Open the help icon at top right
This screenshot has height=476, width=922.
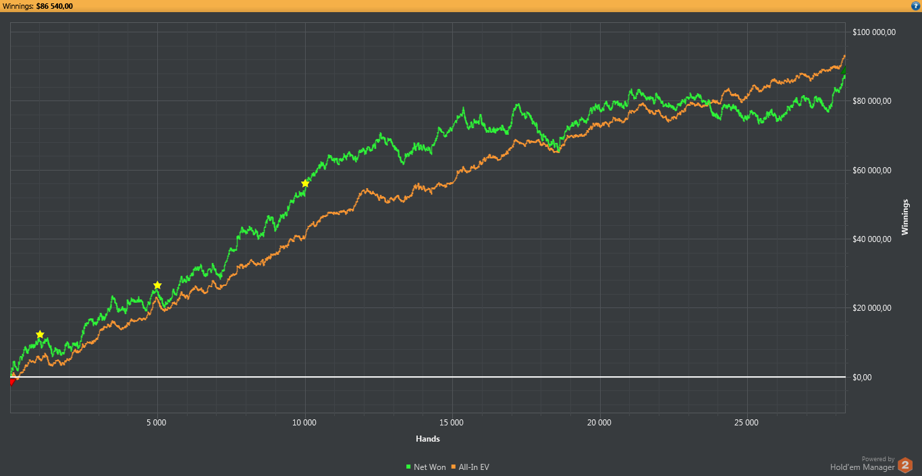[915, 5]
